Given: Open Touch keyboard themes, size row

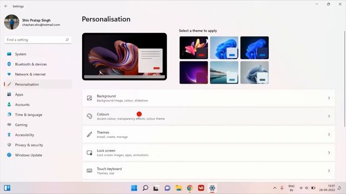Looking at the screenshot, I should [208, 171].
